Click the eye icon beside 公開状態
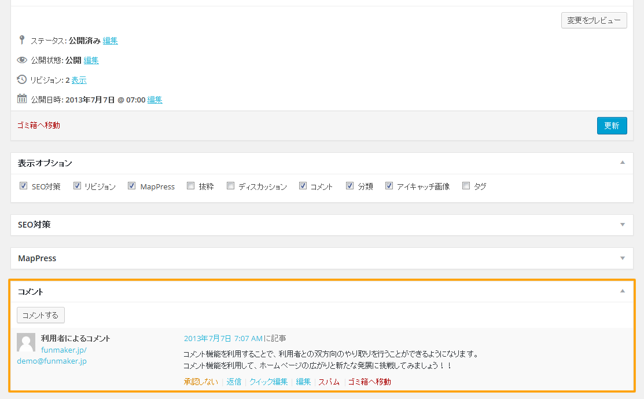Image resolution: width=644 pixels, height=399 pixels. (x=21, y=60)
